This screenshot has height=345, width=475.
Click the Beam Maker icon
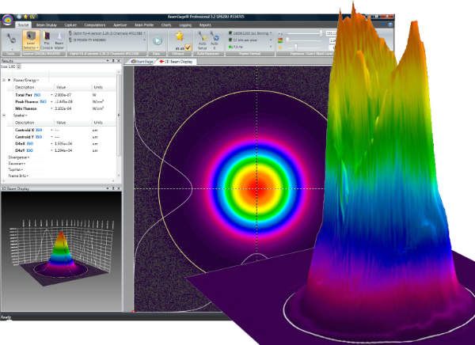pyautogui.click(x=60, y=41)
